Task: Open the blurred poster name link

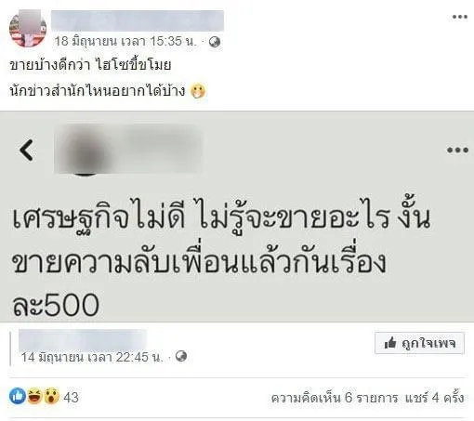Action: tap(138, 20)
